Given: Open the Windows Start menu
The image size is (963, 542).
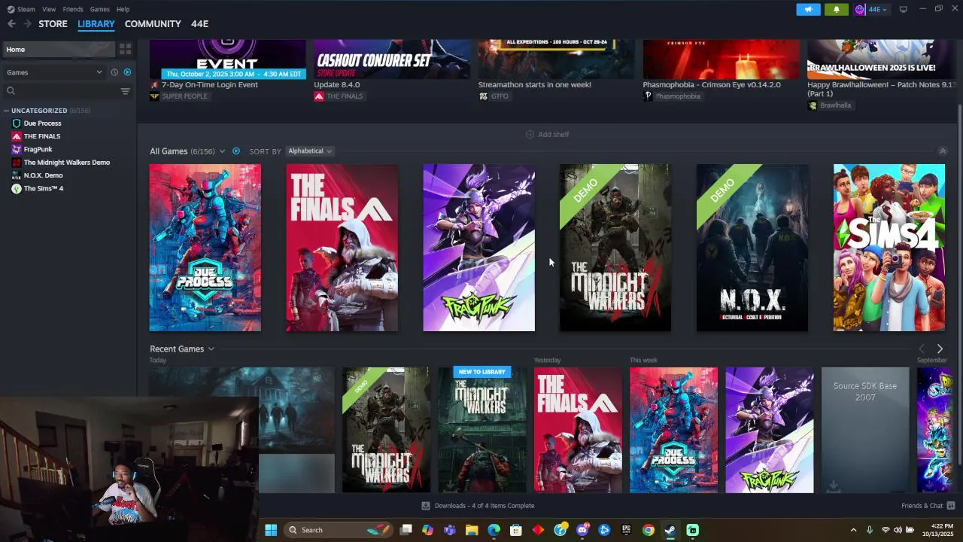Looking at the screenshot, I should click(x=271, y=530).
